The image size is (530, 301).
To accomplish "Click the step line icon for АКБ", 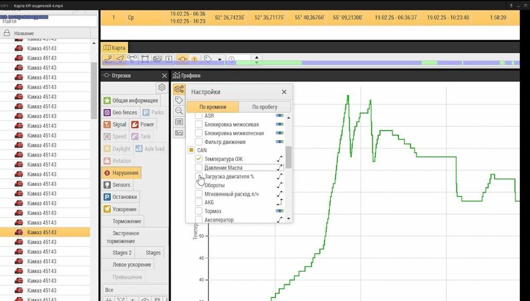I will pos(279,203).
